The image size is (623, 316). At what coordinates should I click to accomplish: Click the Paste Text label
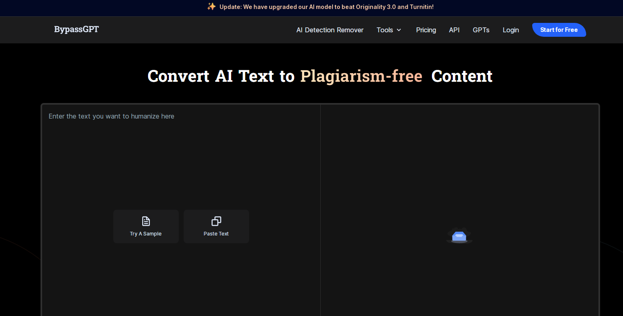pyautogui.click(x=216, y=234)
